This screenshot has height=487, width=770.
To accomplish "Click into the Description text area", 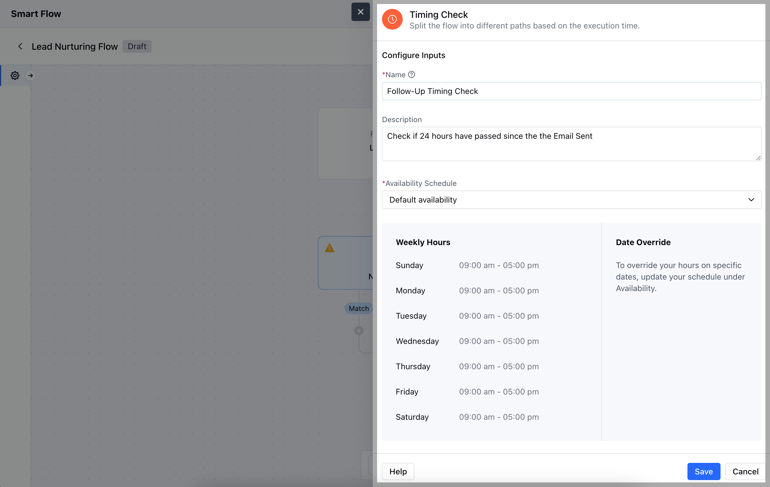I will (571, 144).
